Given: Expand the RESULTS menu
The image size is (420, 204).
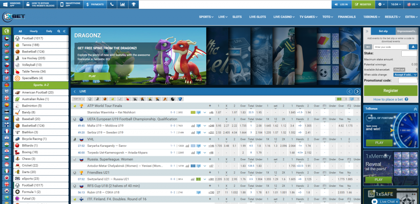Looking at the screenshot, I should pyautogui.click(x=393, y=17).
